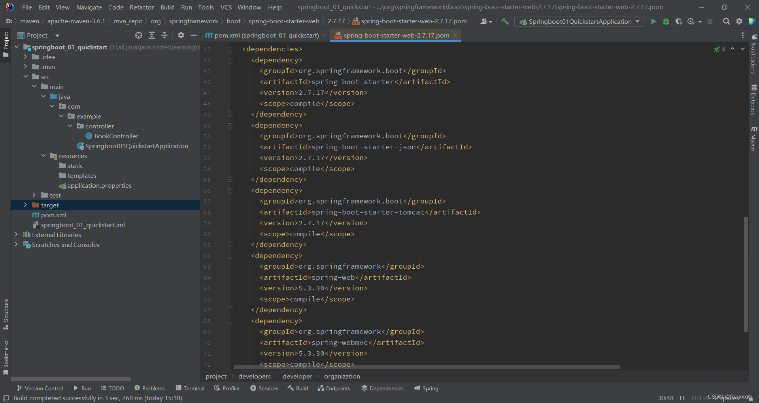
Task: Open the run configuration dropdown
Action: (x=579, y=21)
